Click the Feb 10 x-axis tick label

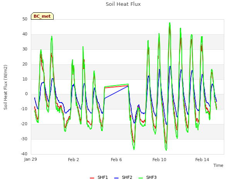pyautogui.click(x=159, y=160)
